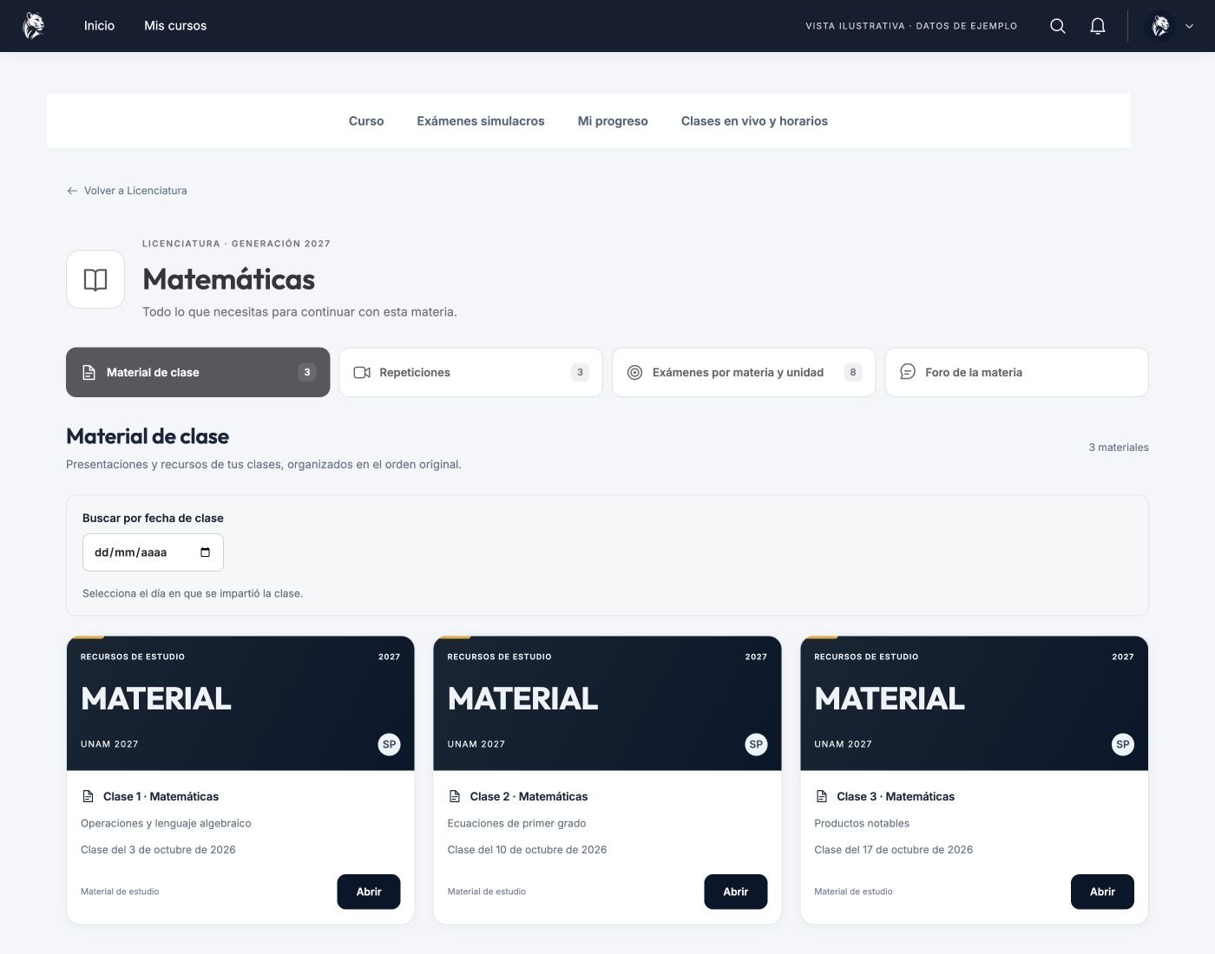The width and height of the screenshot is (1215, 954).
Task: Switch to the Repeticiones tab
Action: (x=471, y=372)
